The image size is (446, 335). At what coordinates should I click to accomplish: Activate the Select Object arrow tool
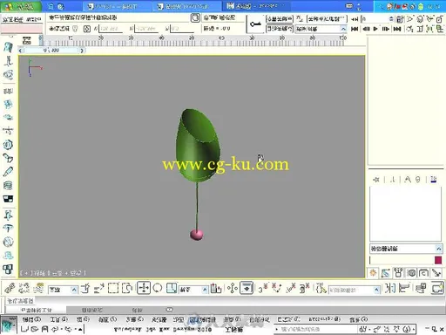coord(84,289)
